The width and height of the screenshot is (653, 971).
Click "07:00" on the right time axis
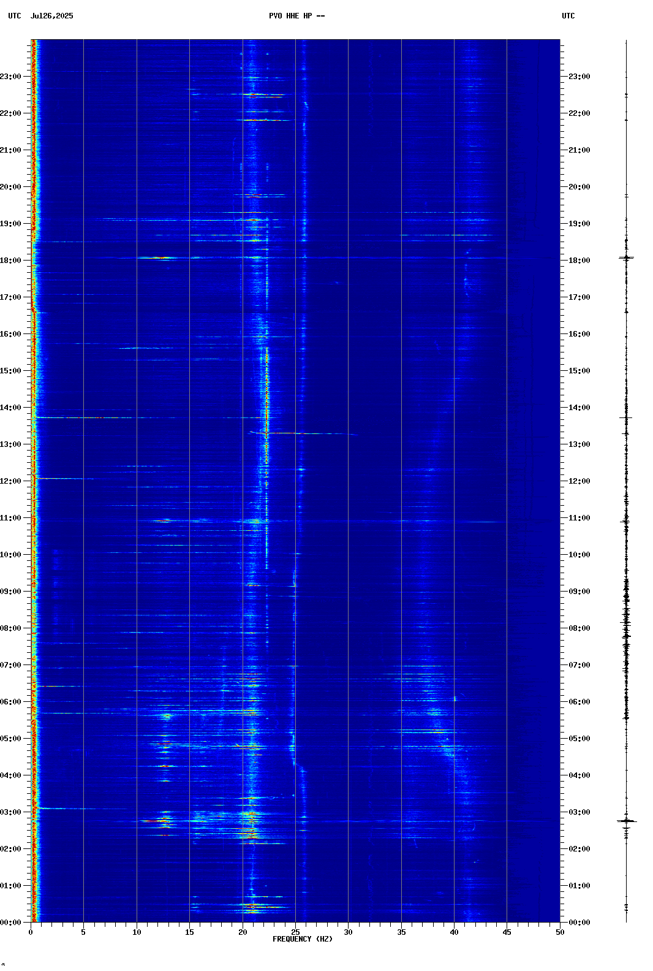579,665
